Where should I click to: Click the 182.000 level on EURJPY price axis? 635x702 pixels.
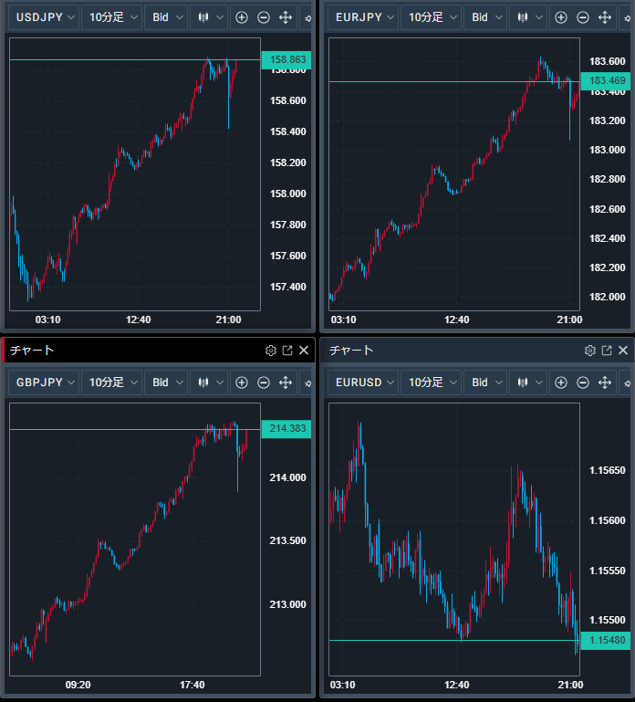[608, 297]
